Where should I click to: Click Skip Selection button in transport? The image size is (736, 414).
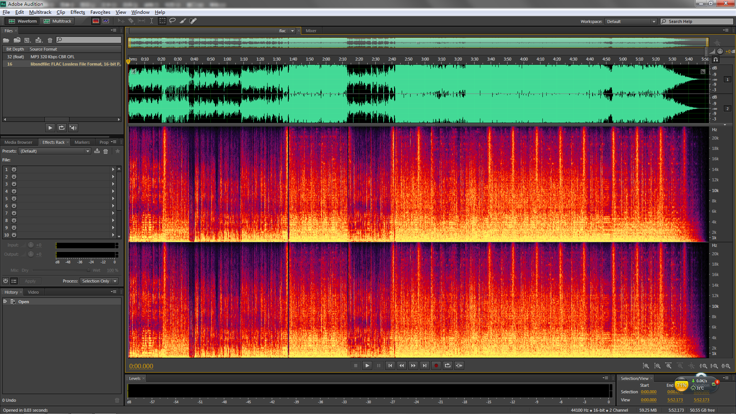click(x=459, y=366)
